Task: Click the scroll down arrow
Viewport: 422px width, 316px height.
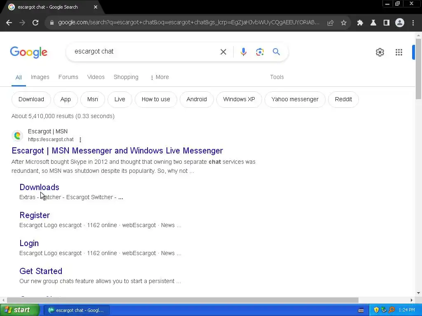Action: pyautogui.click(x=419, y=293)
